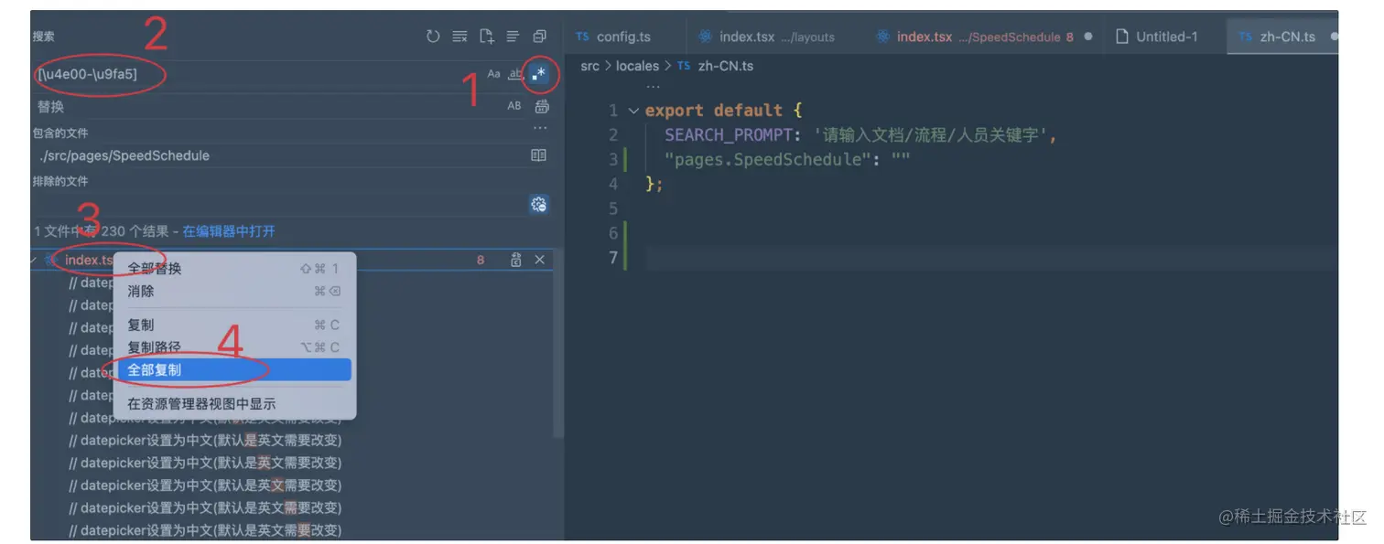Click the 包含的文件 label

[60, 133]
